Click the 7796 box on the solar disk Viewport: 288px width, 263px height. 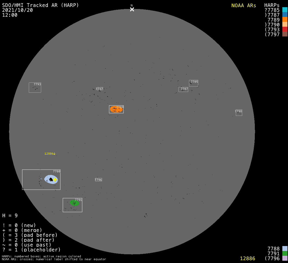tap(98, 180)
